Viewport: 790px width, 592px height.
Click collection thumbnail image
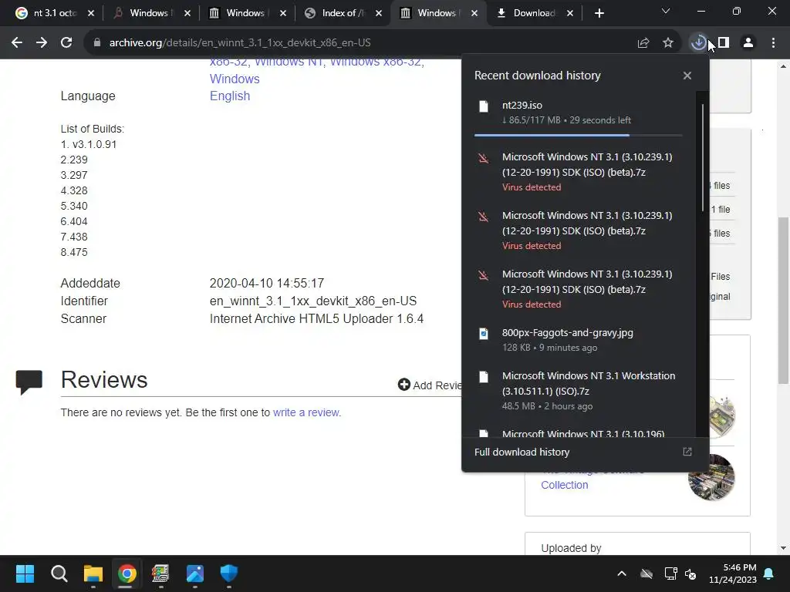click(x=711, y=477)
